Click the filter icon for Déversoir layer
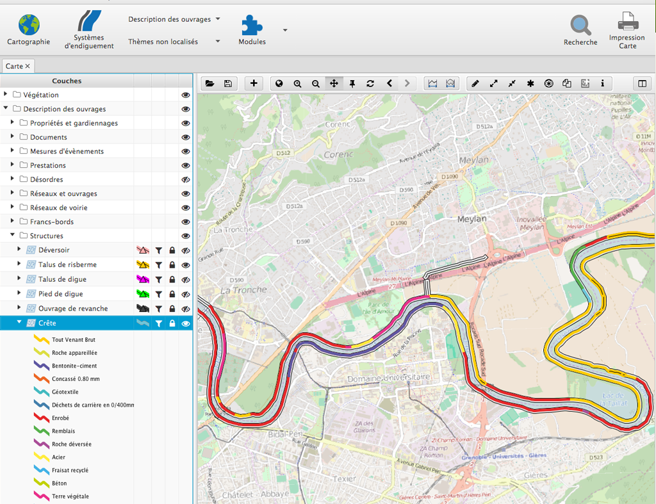Viewport: 656px width, 504px height. pyautogui.click(x=158, y=250)
